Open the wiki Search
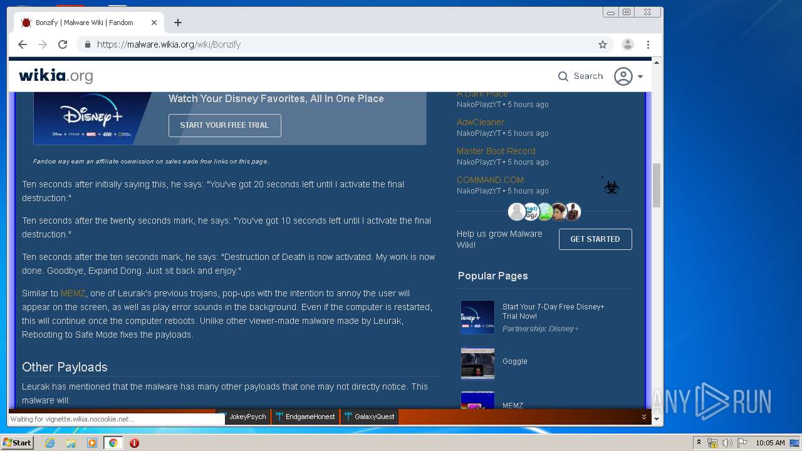 point(580,76)
